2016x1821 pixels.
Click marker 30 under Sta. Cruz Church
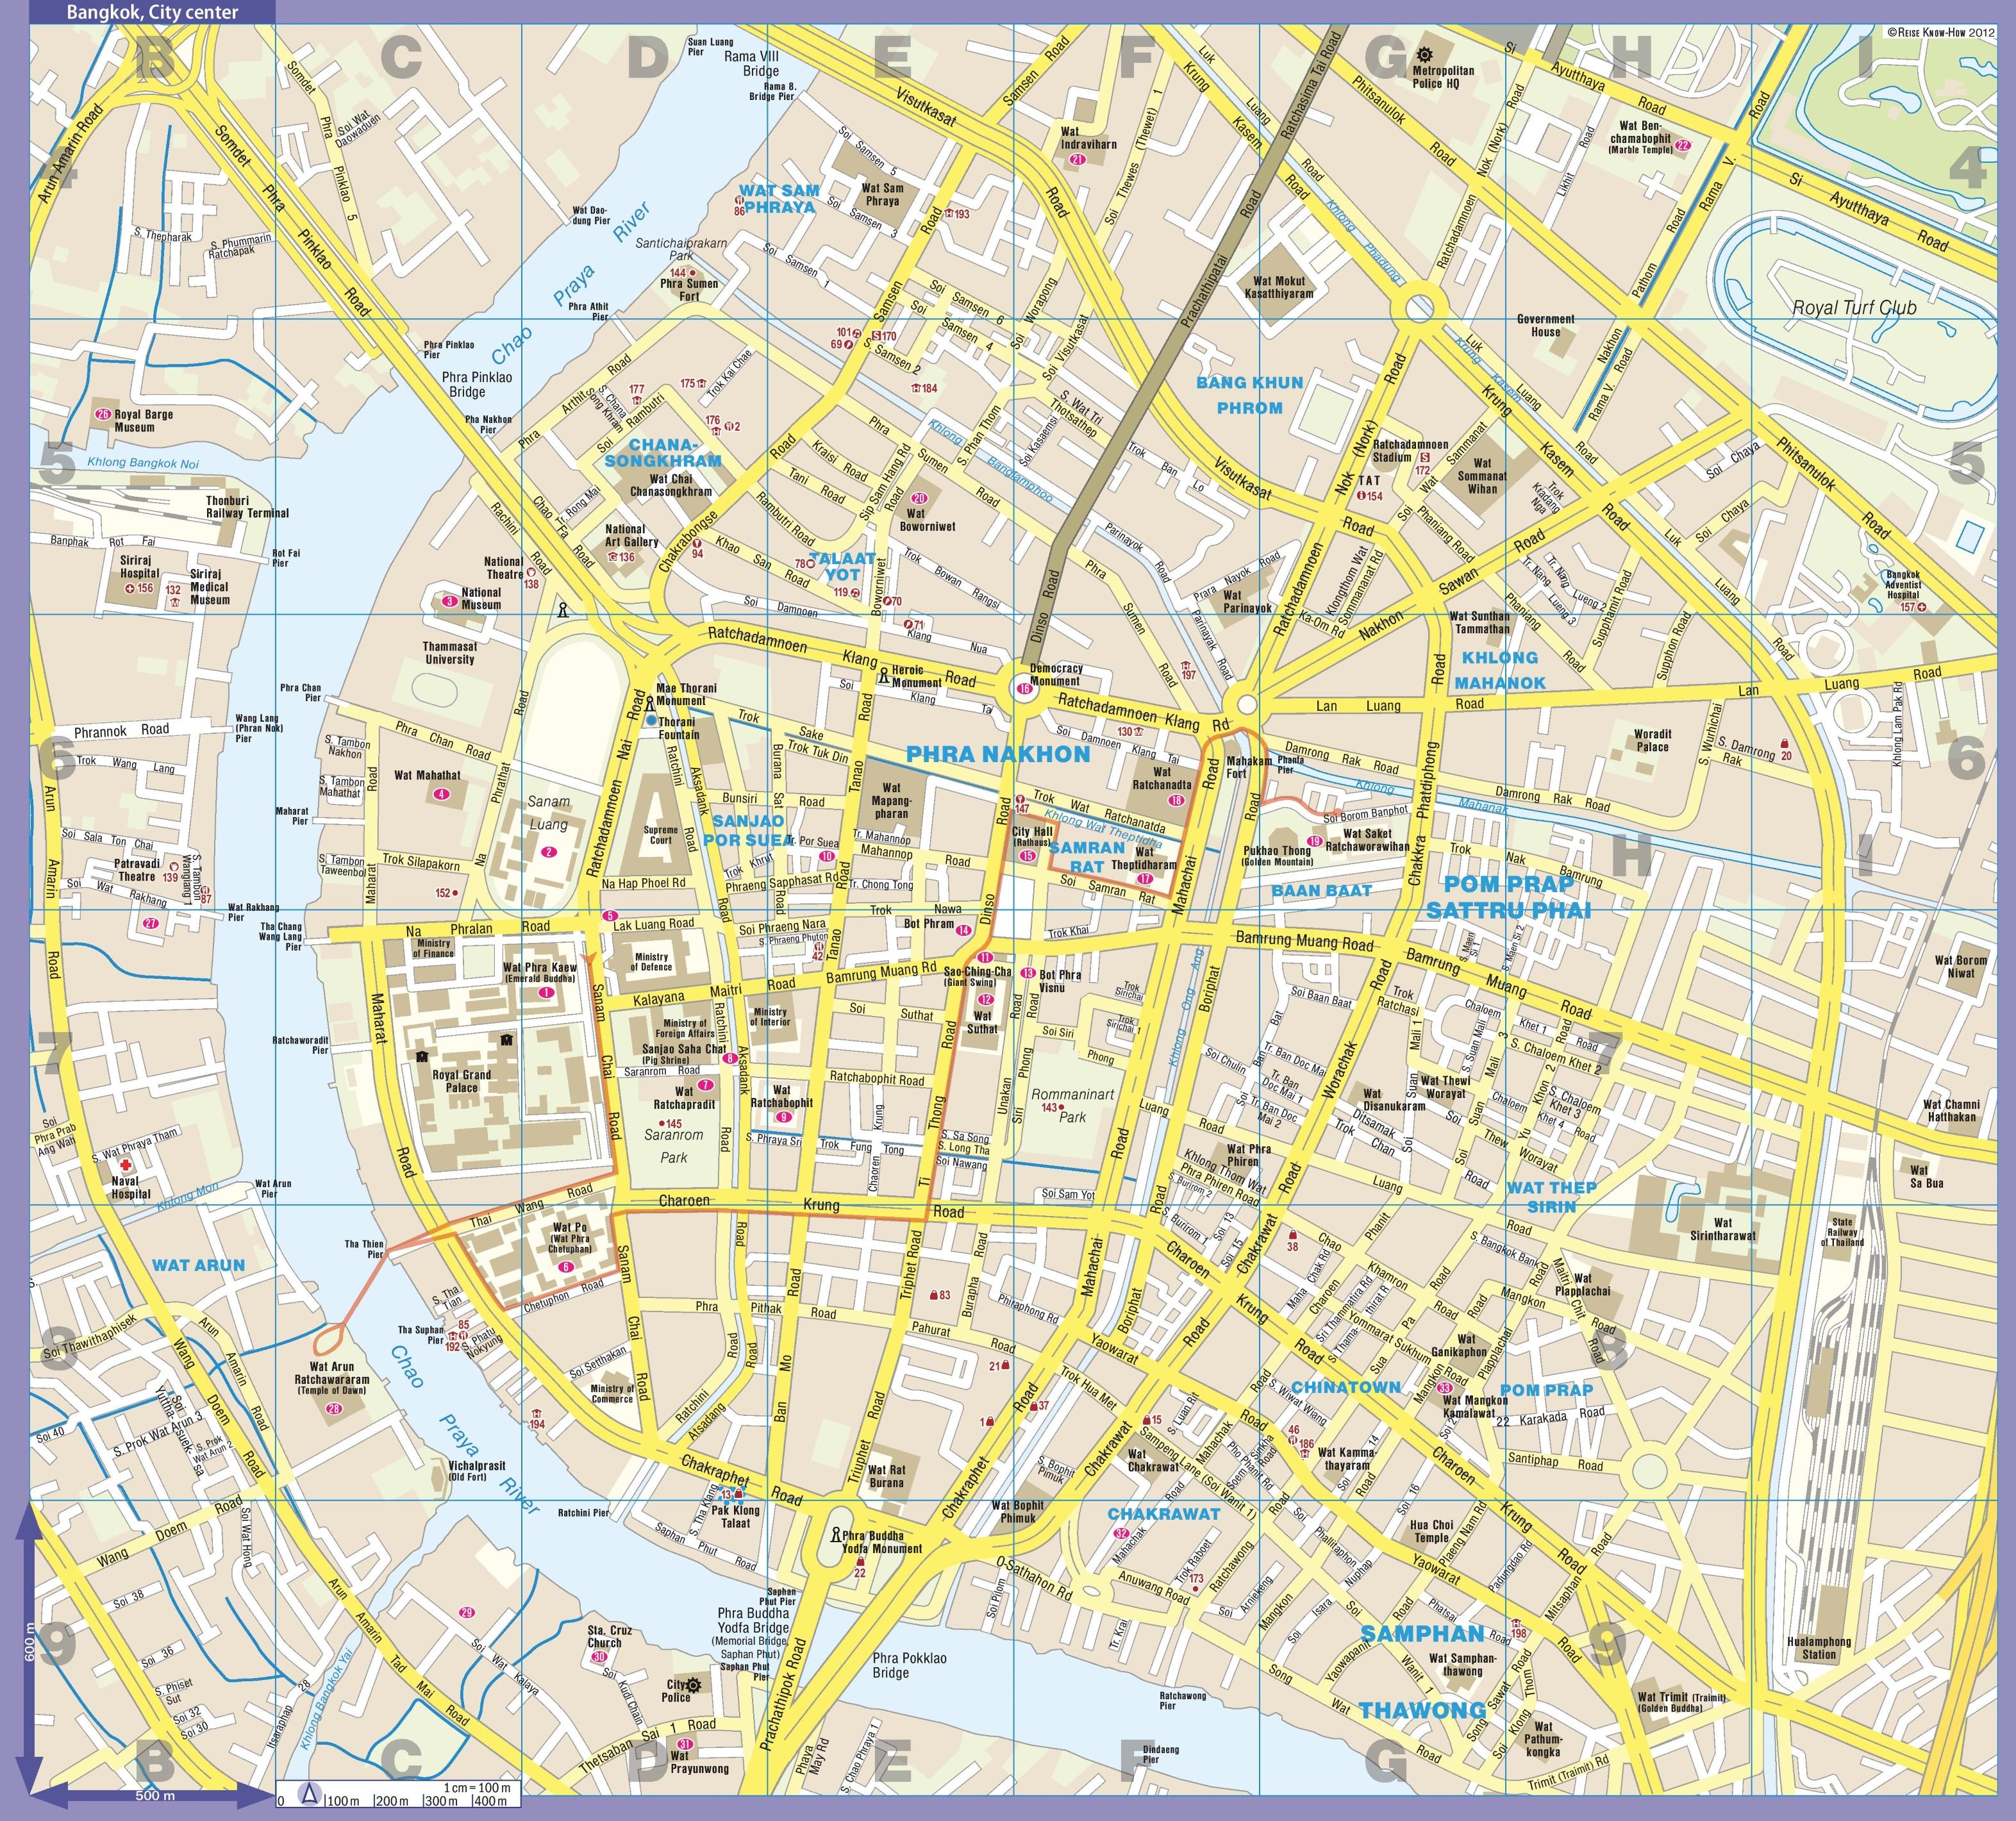tap(598, 1656)
